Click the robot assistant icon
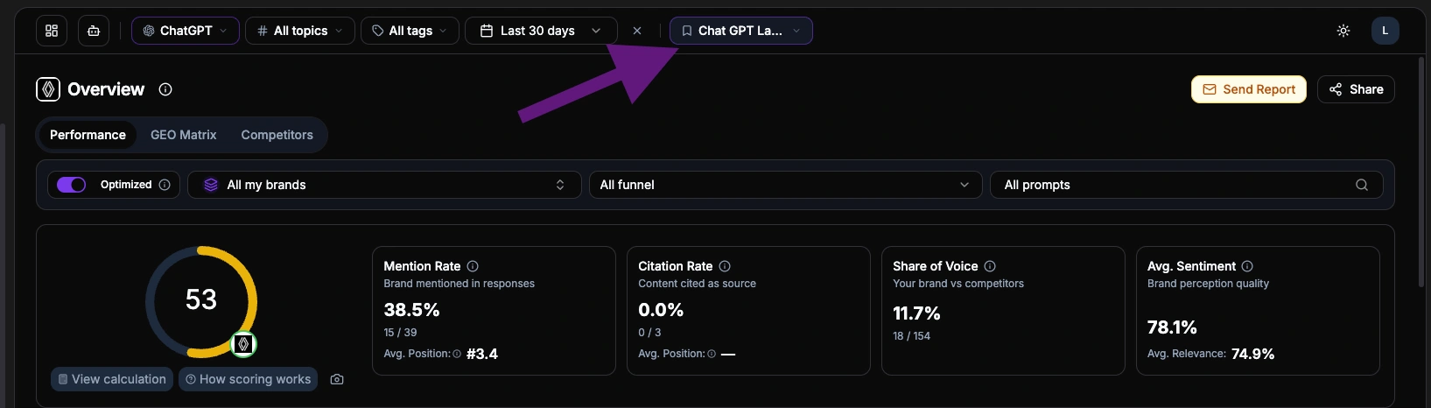Image resolution: width=1431 pixels, height=408 pixels. (94, 31)
